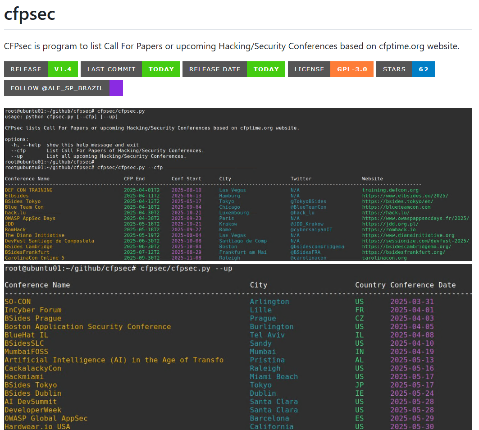Click the 'Conference Date' column header
Viewport: 479px width, 430px height.
(423, 285)
